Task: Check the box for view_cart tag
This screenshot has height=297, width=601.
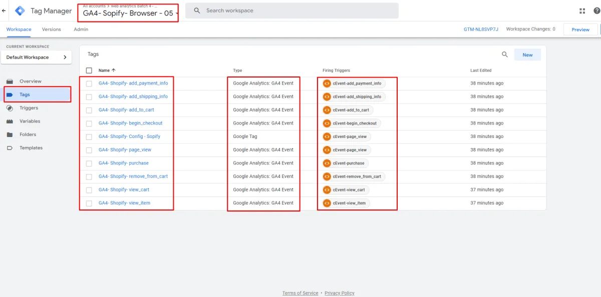Action: [x=89, y=190]
